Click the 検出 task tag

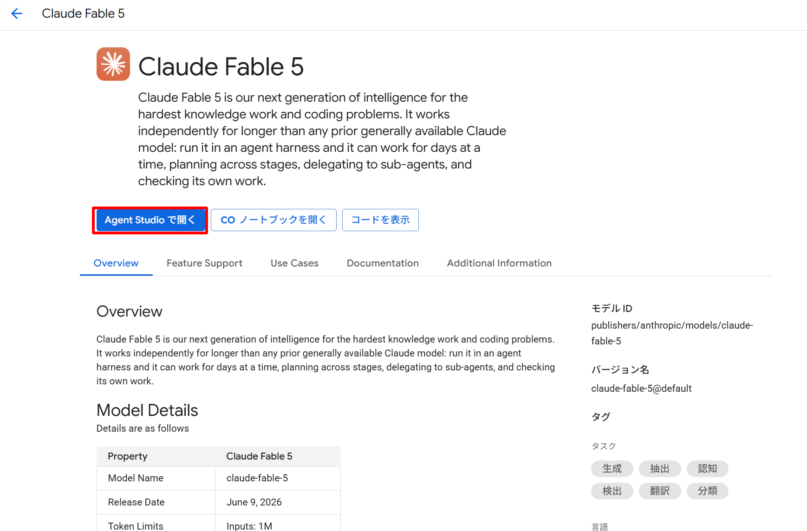(612, 491)
